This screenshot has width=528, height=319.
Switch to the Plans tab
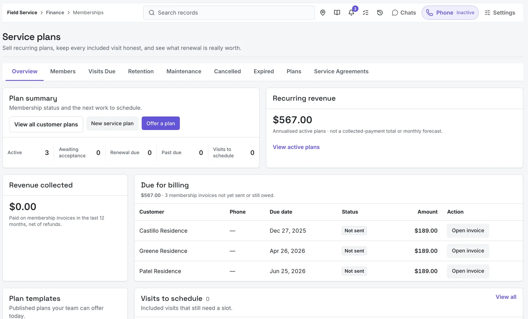tap(294, 72)
